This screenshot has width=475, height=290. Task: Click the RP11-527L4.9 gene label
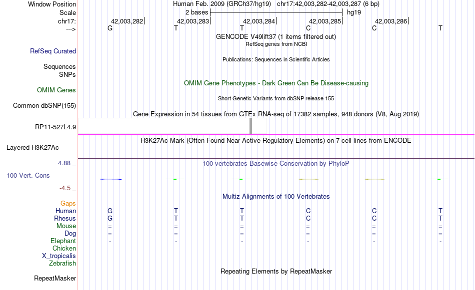tap(55, 127)
